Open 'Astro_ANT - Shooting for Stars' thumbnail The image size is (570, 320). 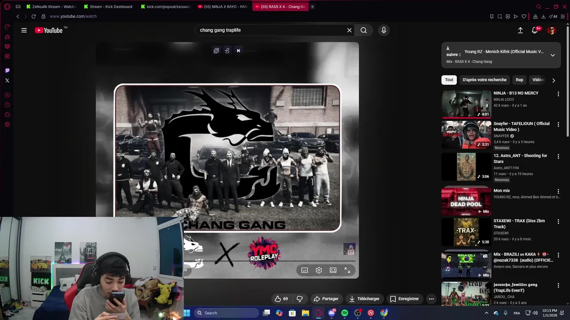pos(466,167)
